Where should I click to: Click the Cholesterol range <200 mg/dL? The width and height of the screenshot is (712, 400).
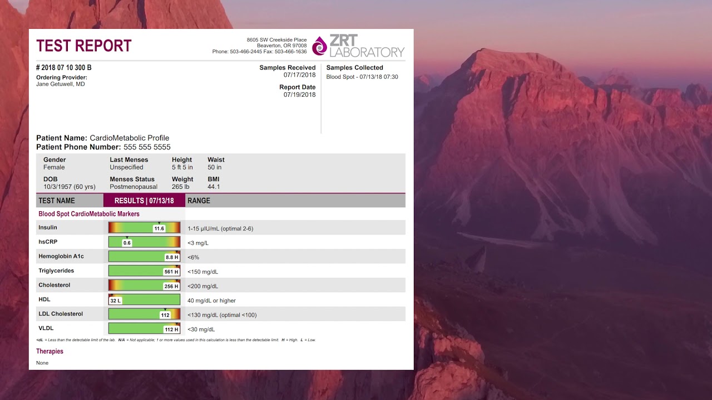coord(203,287)
